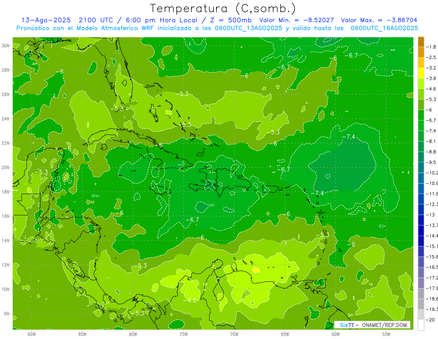Click the "-17.2" legend value

pyautogui.click(x=432, y=278)
